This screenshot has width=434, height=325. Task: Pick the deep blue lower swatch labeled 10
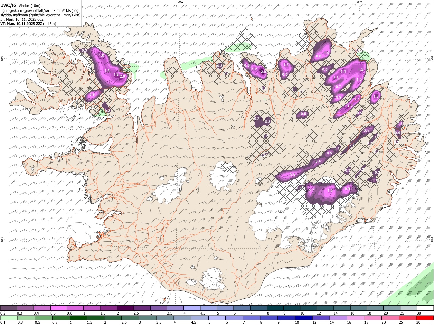pos(303,318)
